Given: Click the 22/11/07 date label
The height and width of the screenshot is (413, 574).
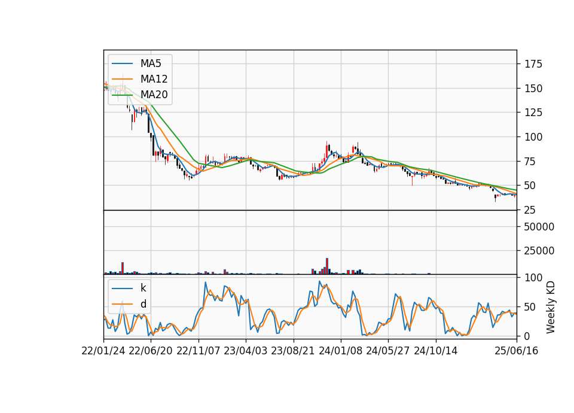Looking at the screenshot, I should (199, 351).
